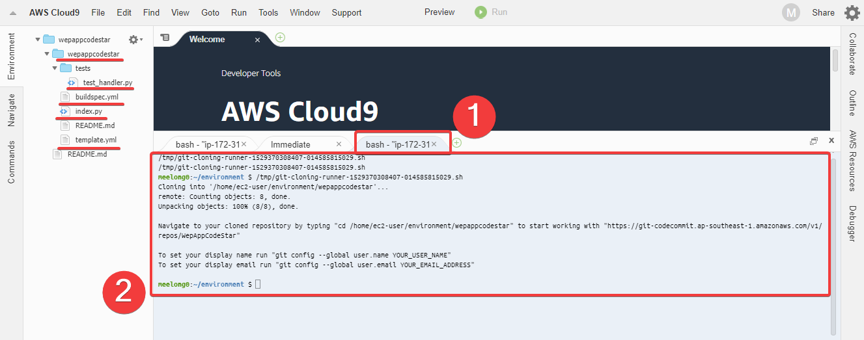Select the tests folder
The width and height of the screenshot is (864, 340).
(83, 68)
